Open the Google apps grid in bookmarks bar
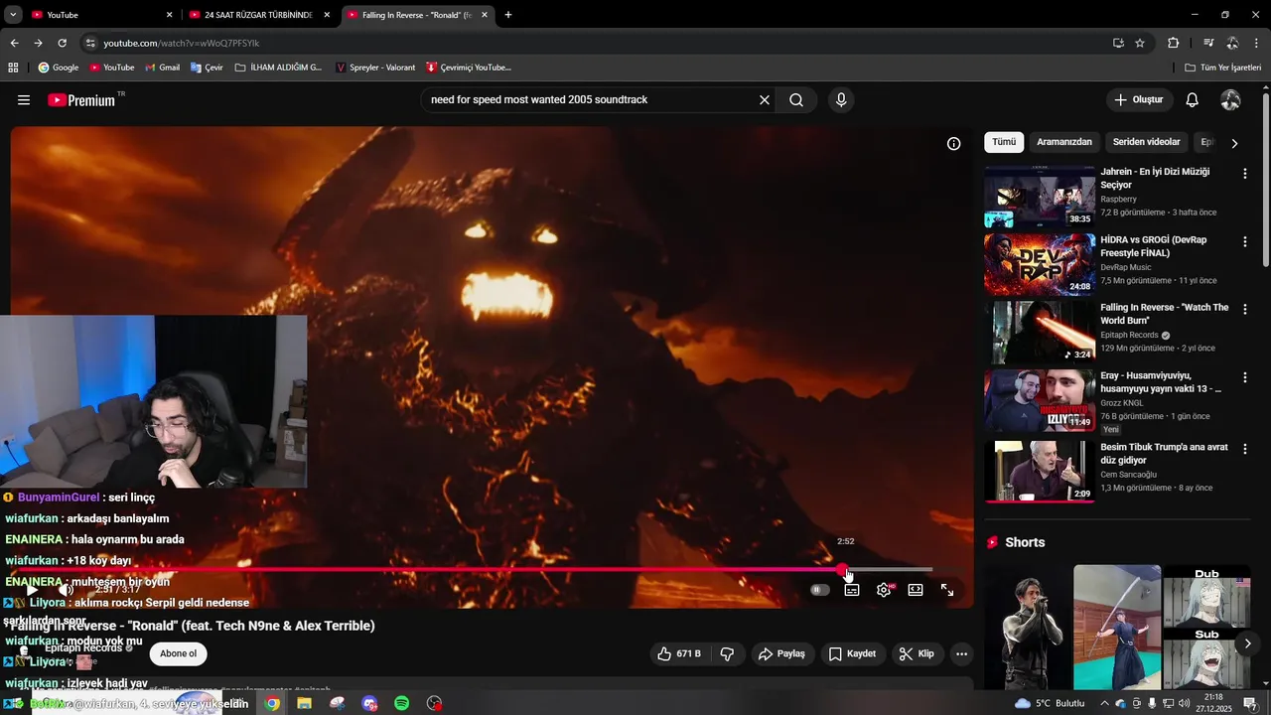Viewport: 1271px width, 715px height. pyautogui.click(x=13, y=68)
